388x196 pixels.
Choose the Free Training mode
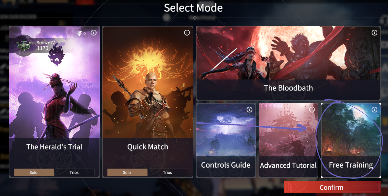click(x=351, y=140)
